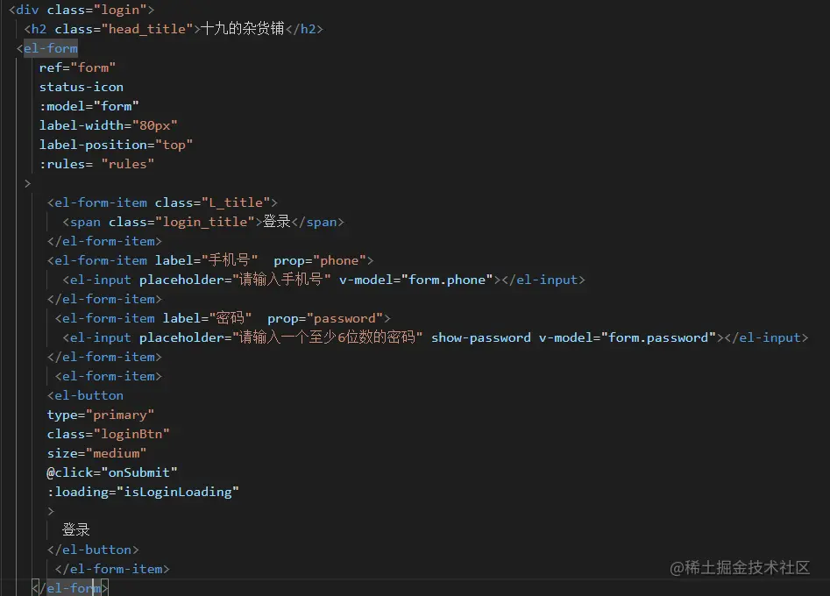Click the :rules= "rules" attribute line

[97, 164]
